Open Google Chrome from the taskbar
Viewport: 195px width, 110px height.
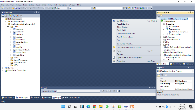point(95,107)
